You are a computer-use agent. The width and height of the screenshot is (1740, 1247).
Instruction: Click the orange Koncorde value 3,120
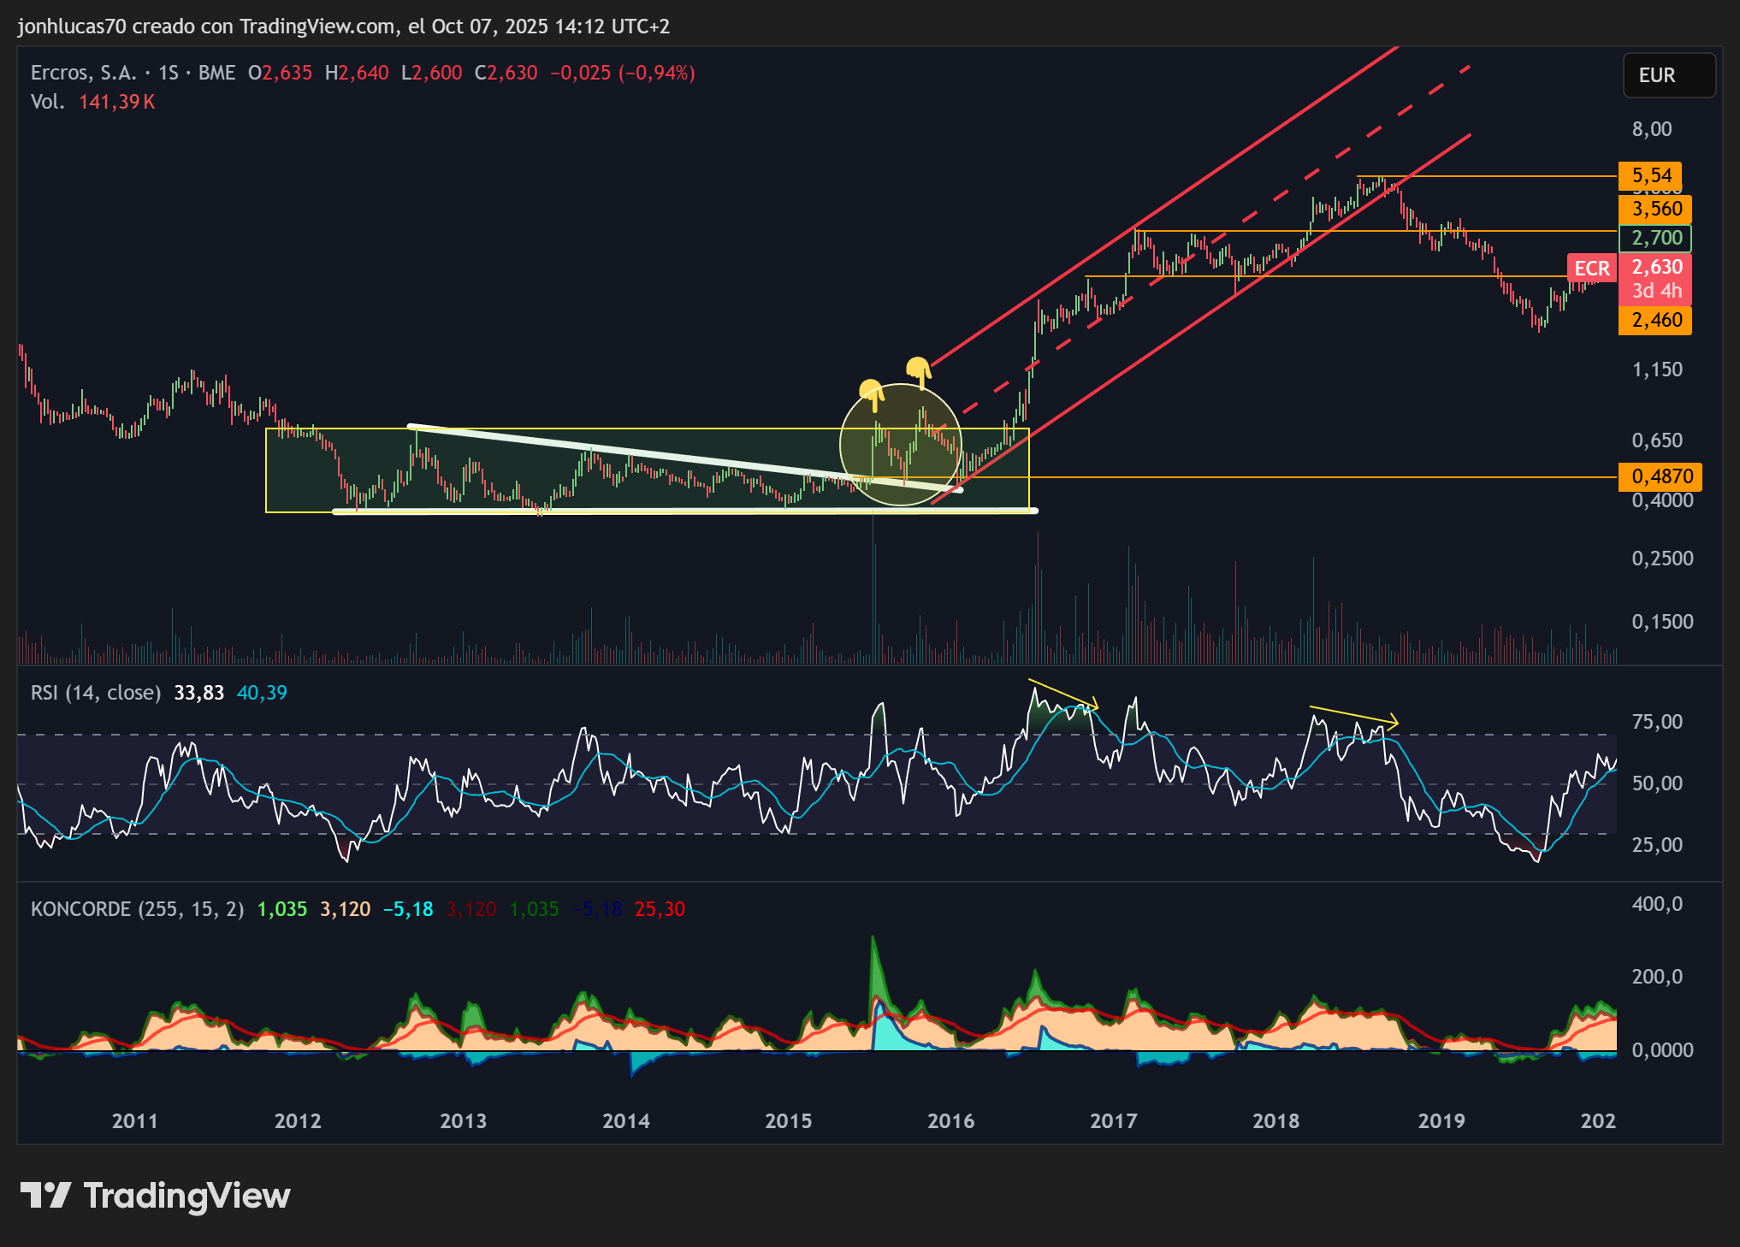pyautogui.click(x=346, y=909)
